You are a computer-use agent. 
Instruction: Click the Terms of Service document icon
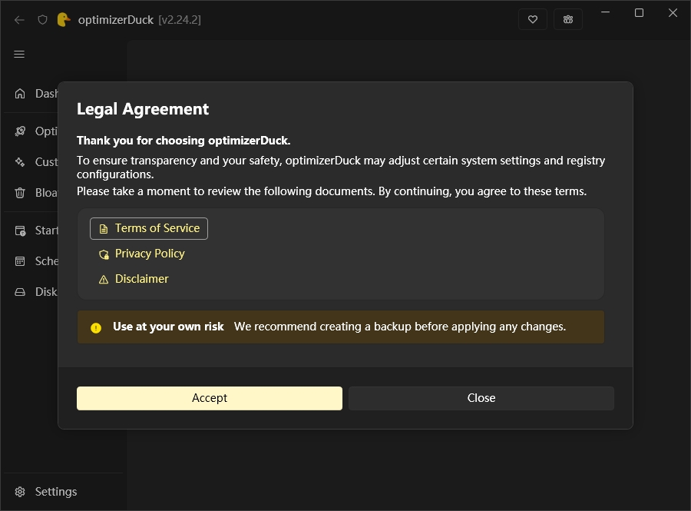(x=104, y=229)
